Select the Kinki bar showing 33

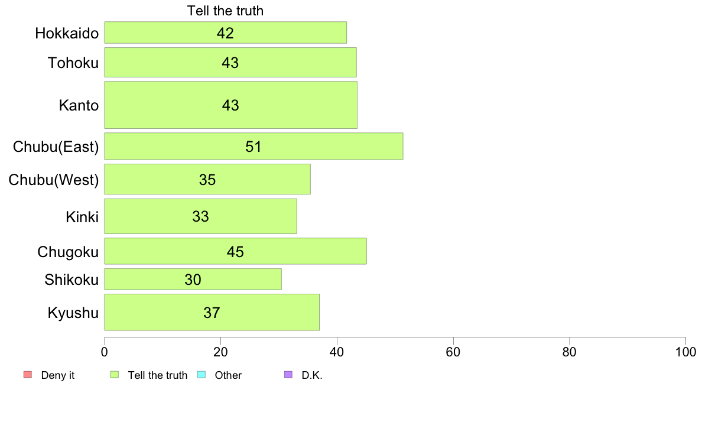click(x=200, y=216)
